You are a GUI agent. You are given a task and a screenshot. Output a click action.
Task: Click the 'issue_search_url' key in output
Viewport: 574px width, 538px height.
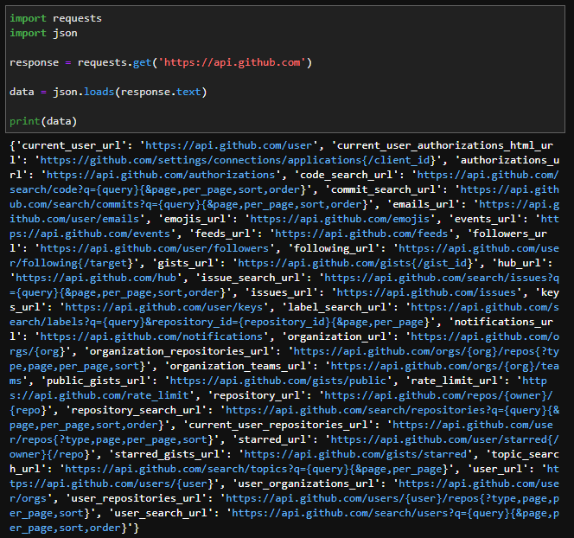click(x=251, y=278)
